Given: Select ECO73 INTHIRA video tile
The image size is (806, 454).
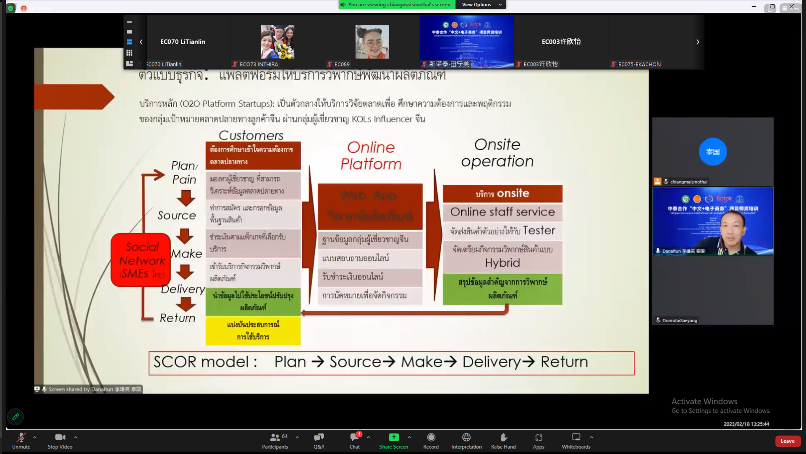Looking at the screenshot, I should (277, 42).
